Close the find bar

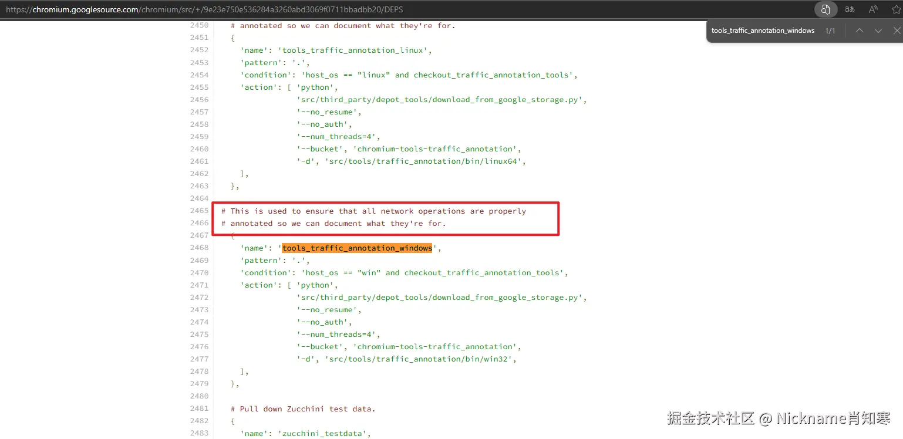click(x=897, y=31)
